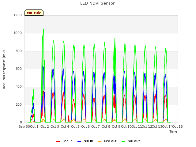Click the green 'NIR out' legend swatch
This screenshot has height=147, width=196.
[x=123, y=141]
